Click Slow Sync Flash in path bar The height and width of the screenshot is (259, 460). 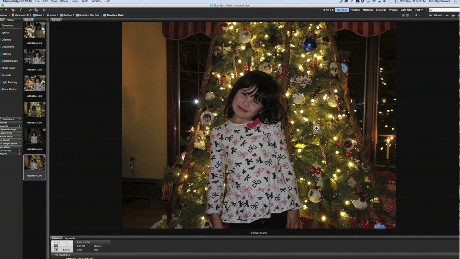point(113,15)
